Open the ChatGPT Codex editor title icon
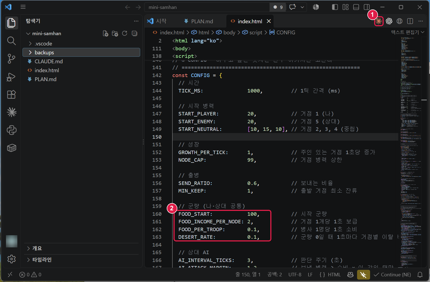 389,21
